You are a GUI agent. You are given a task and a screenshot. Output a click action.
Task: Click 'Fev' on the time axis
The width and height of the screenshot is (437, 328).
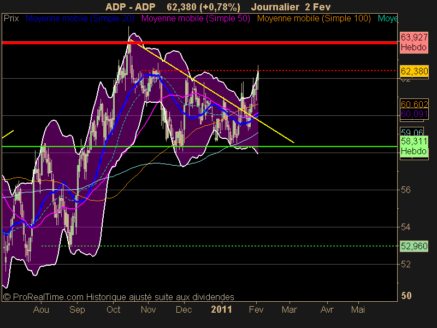pos(256,309)
